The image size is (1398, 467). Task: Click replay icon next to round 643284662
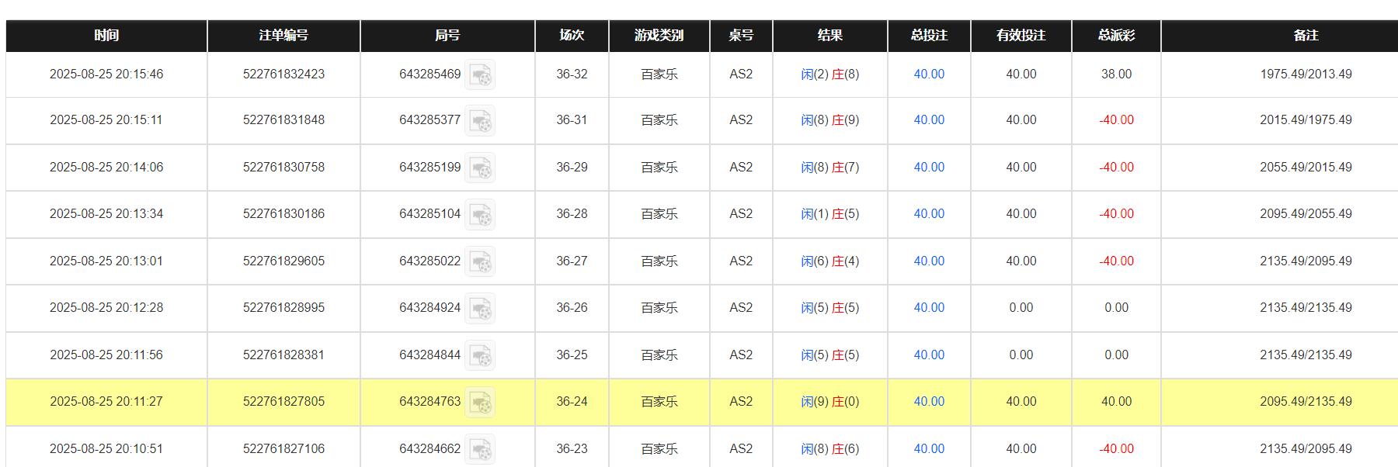tap(480, 449)
